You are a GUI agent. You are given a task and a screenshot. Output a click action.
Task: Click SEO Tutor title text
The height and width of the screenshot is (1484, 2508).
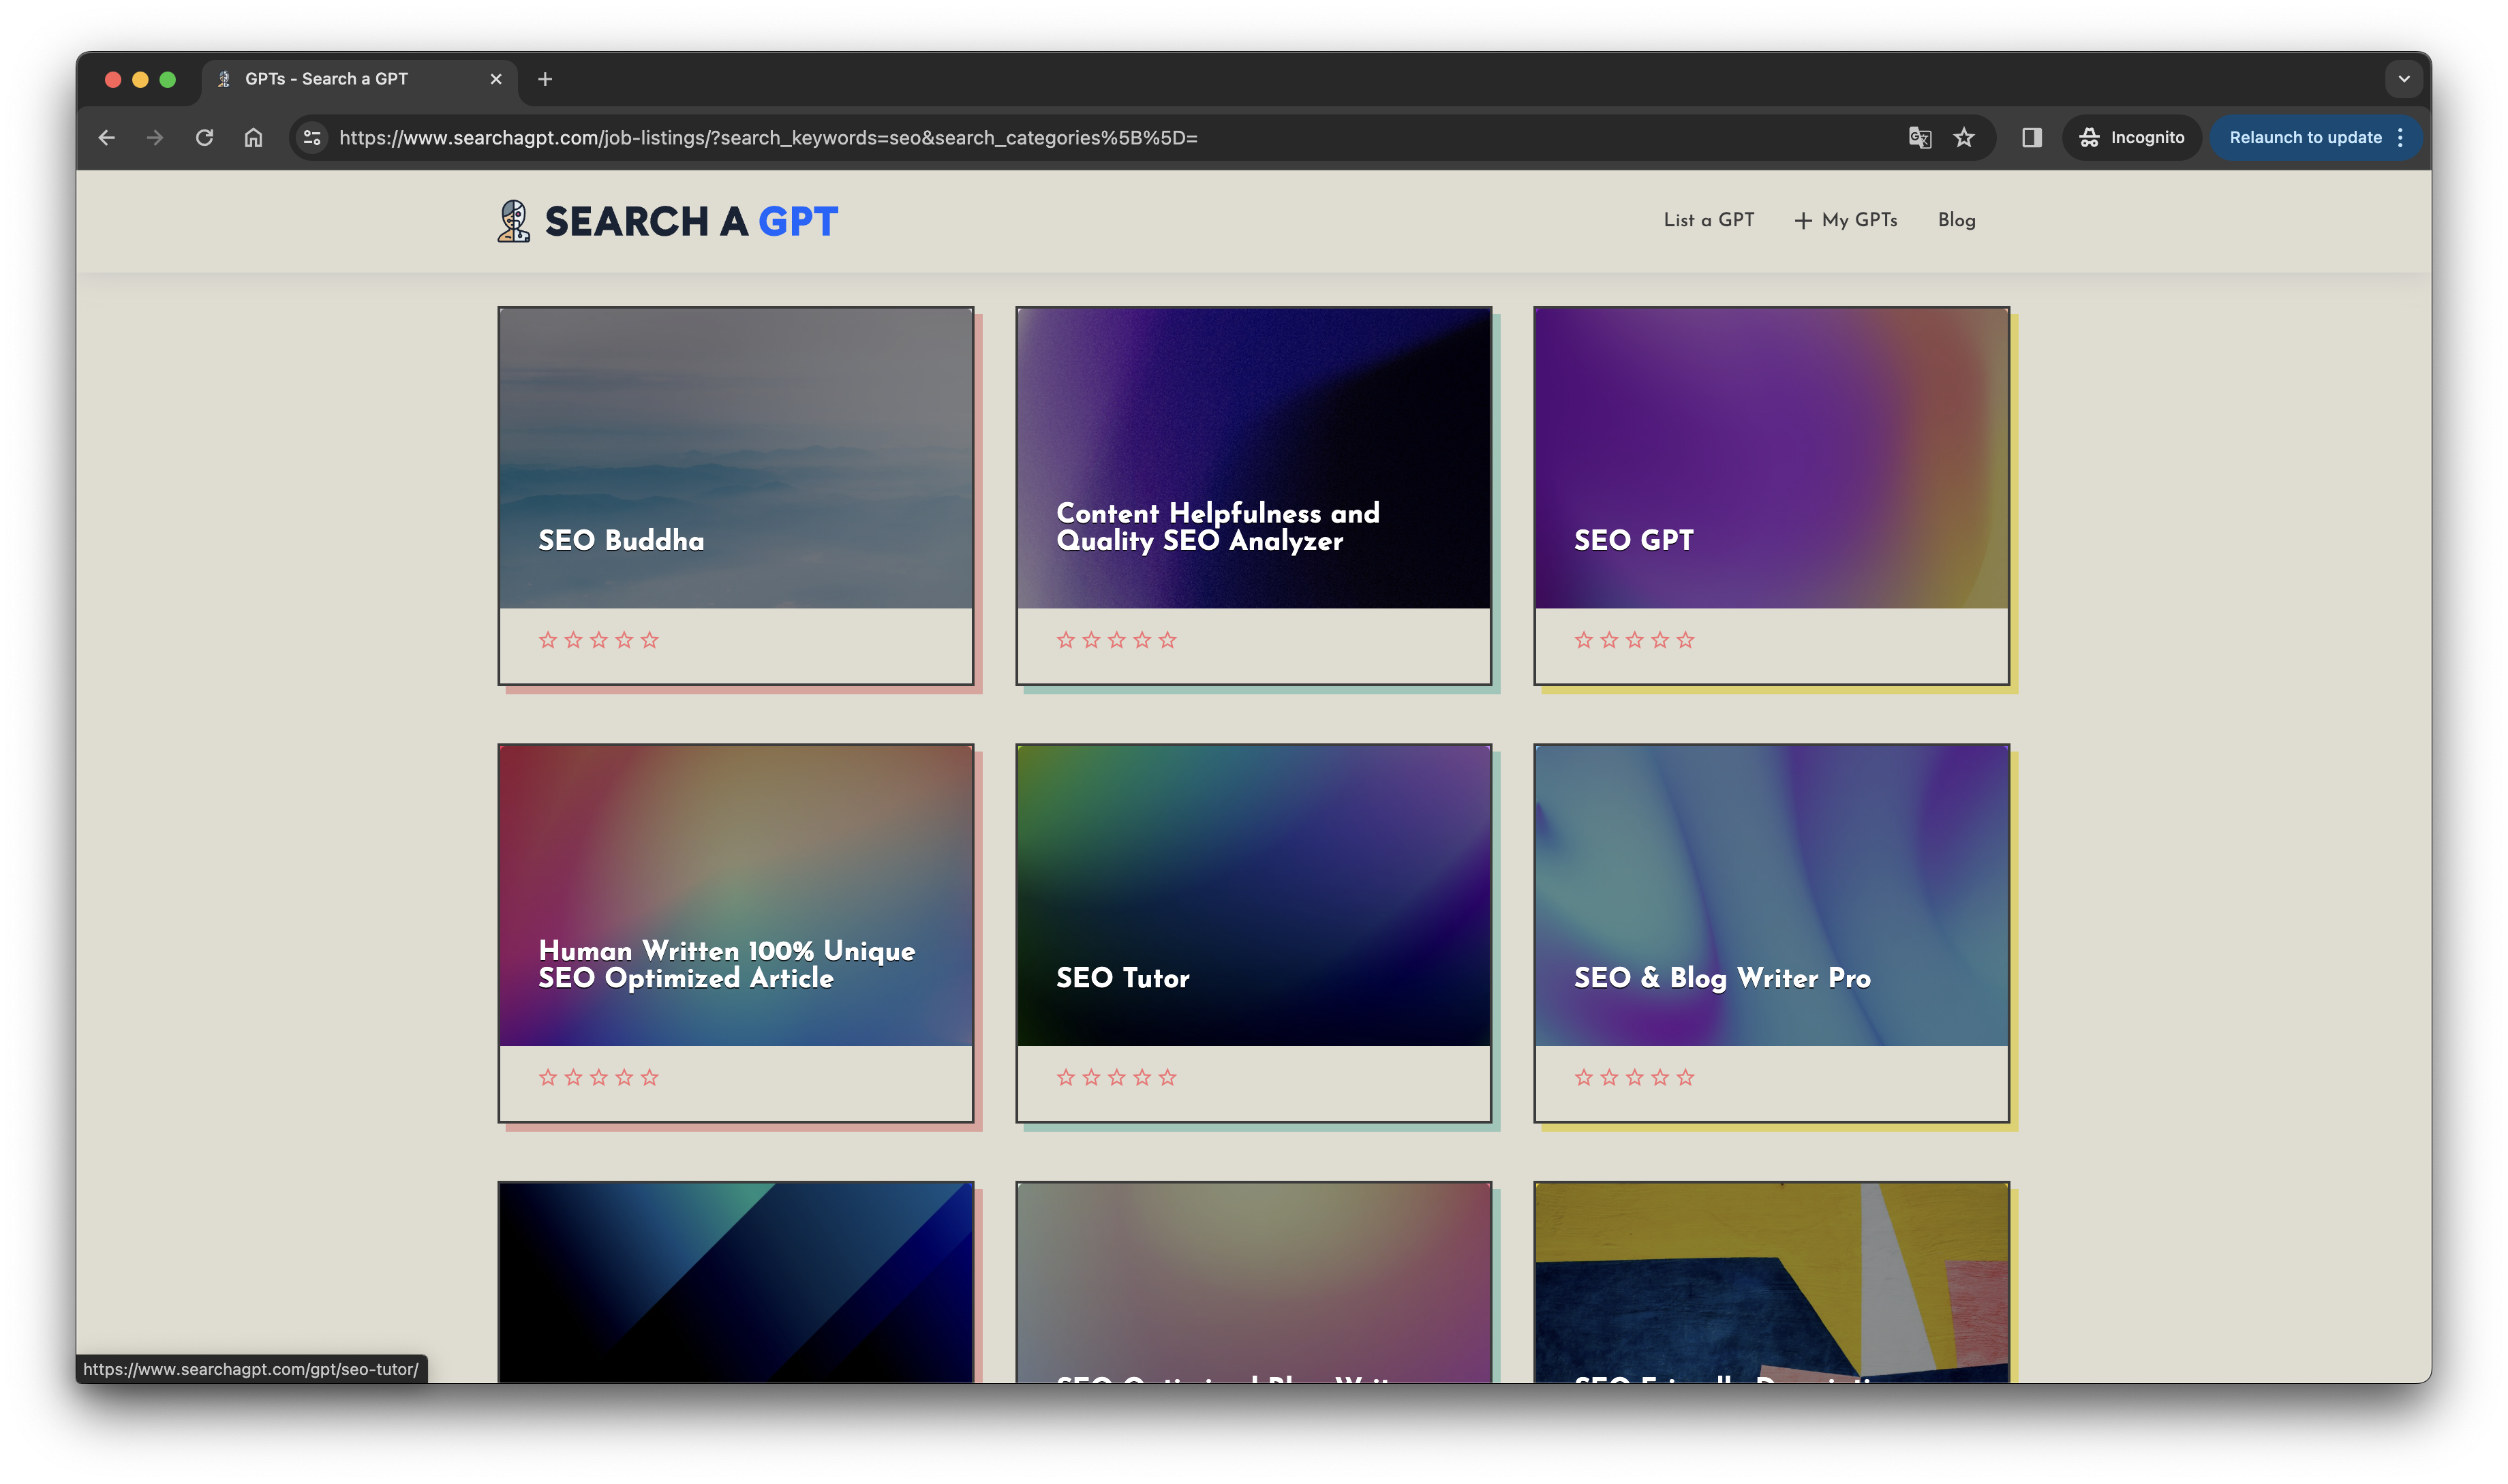click(1123, 978)
